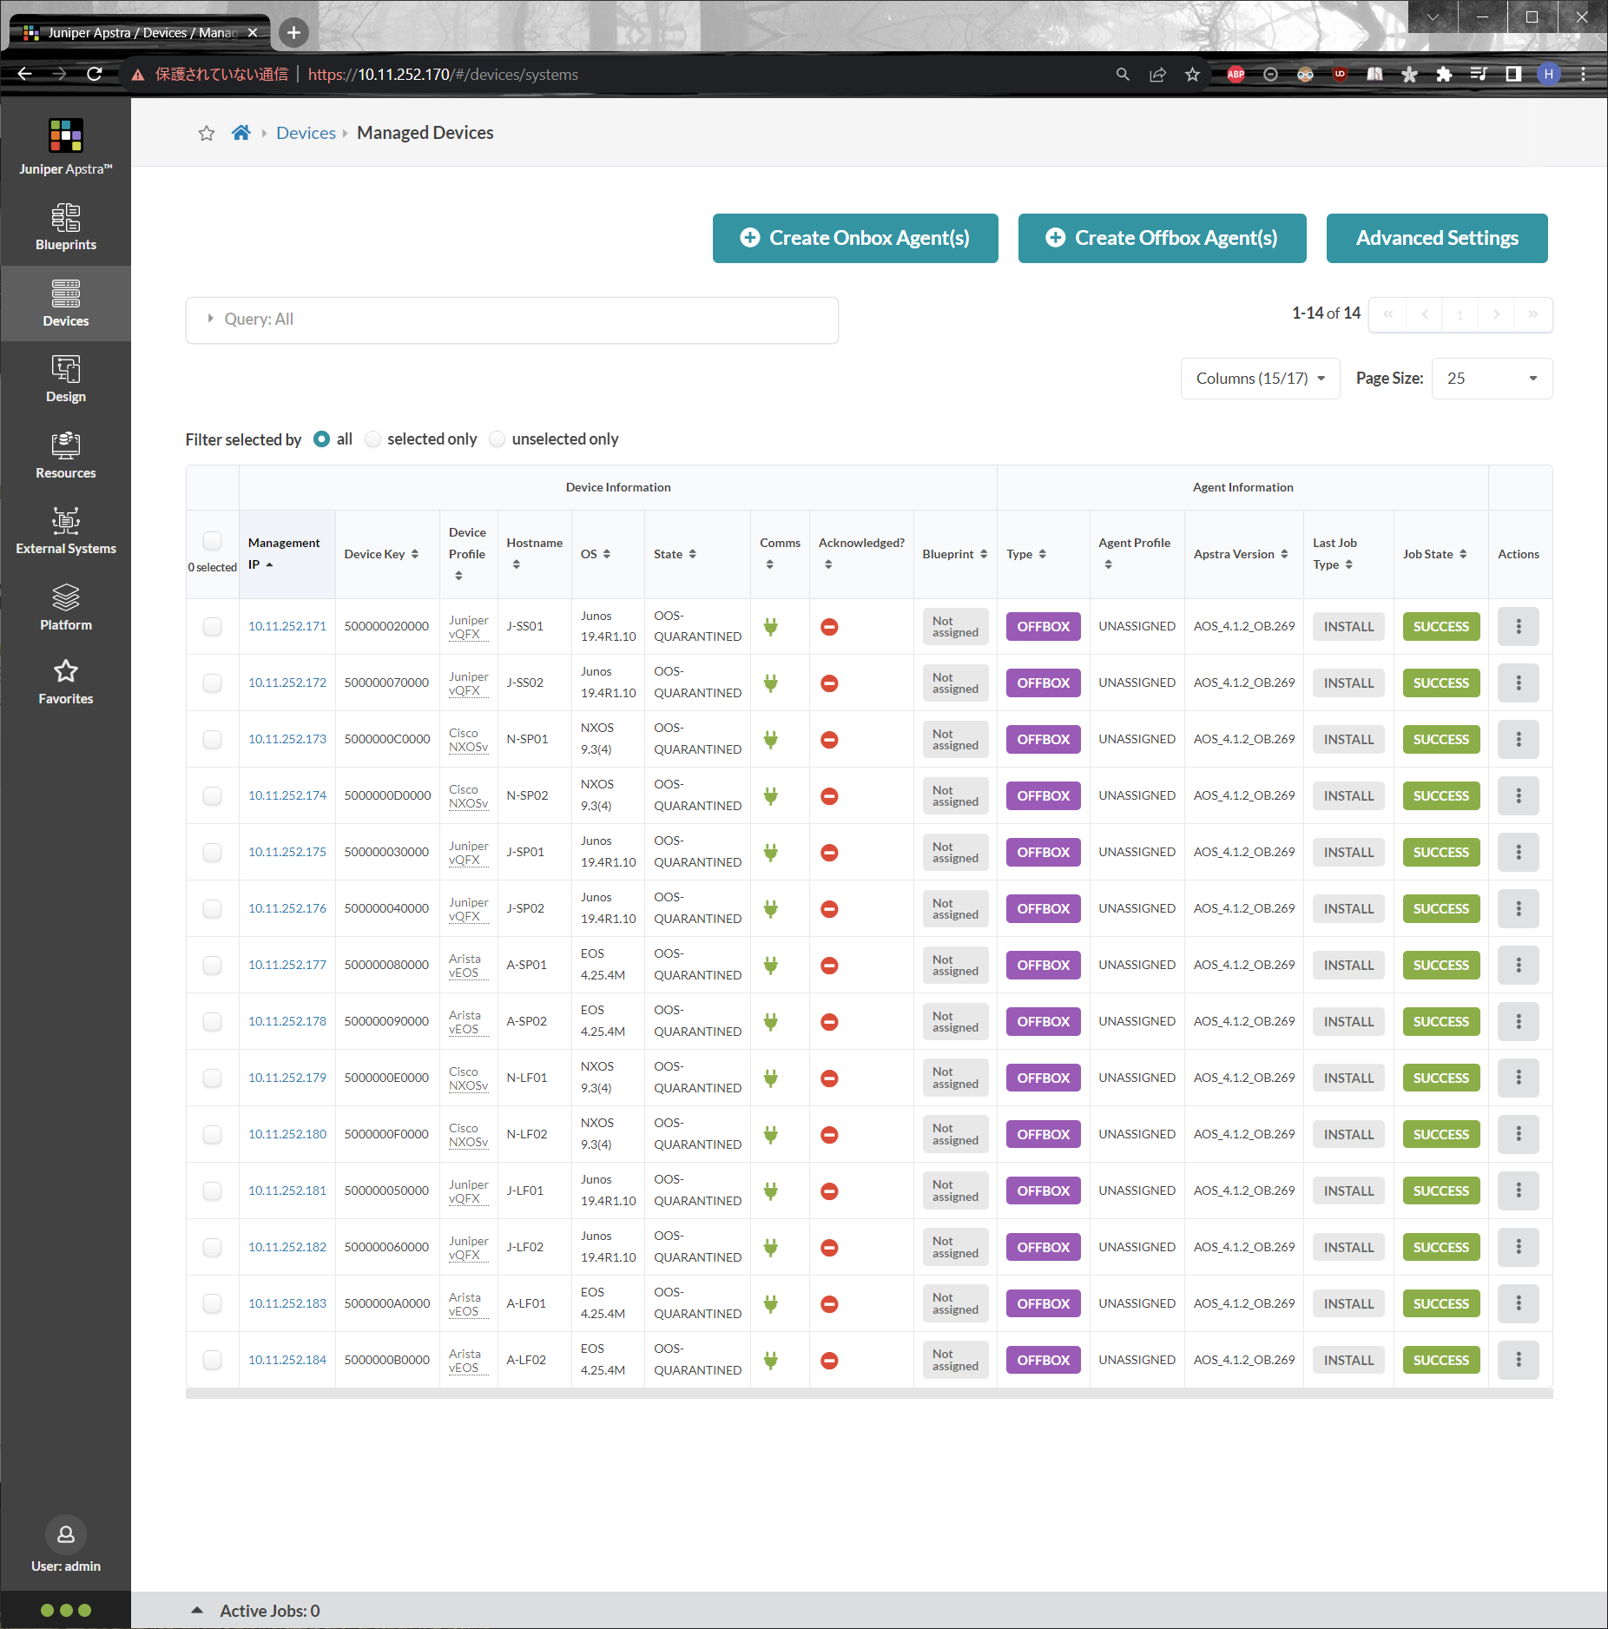This screenshot has width=1608, height=1629.
Task: Open the Platform menu in sidebar
Action: [x=66, y=607]
